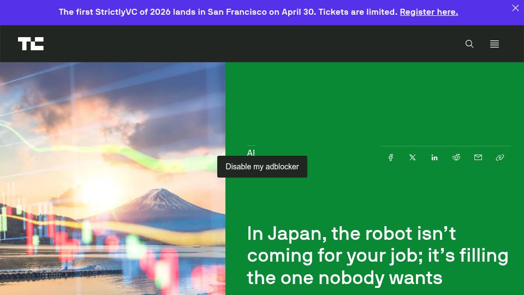Dismiss the StrictlyVC banner with X

[x=515, y=8]
